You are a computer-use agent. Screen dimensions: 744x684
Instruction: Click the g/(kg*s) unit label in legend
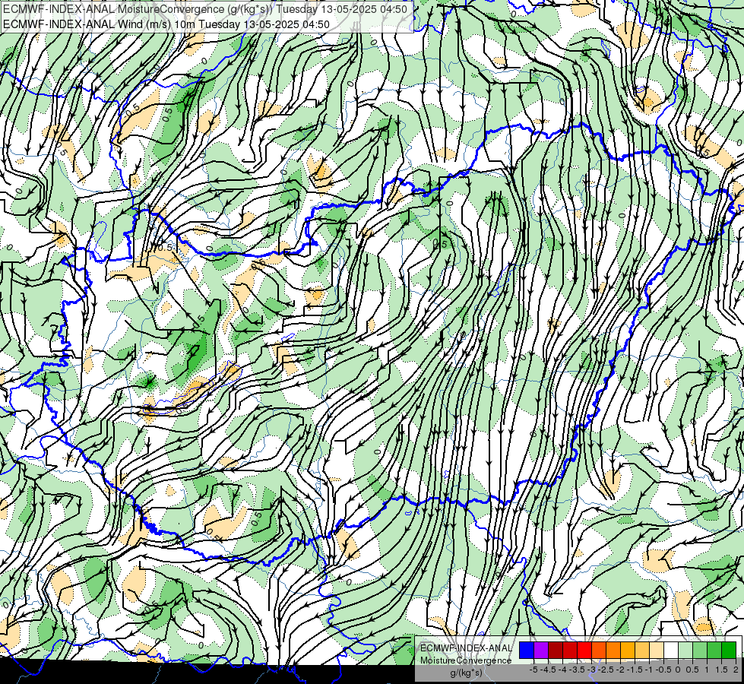click(x=466, y=673)
